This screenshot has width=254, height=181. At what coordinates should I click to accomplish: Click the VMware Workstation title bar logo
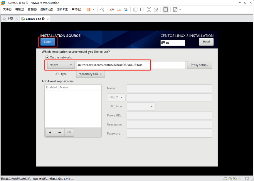(x=3, y=3)
